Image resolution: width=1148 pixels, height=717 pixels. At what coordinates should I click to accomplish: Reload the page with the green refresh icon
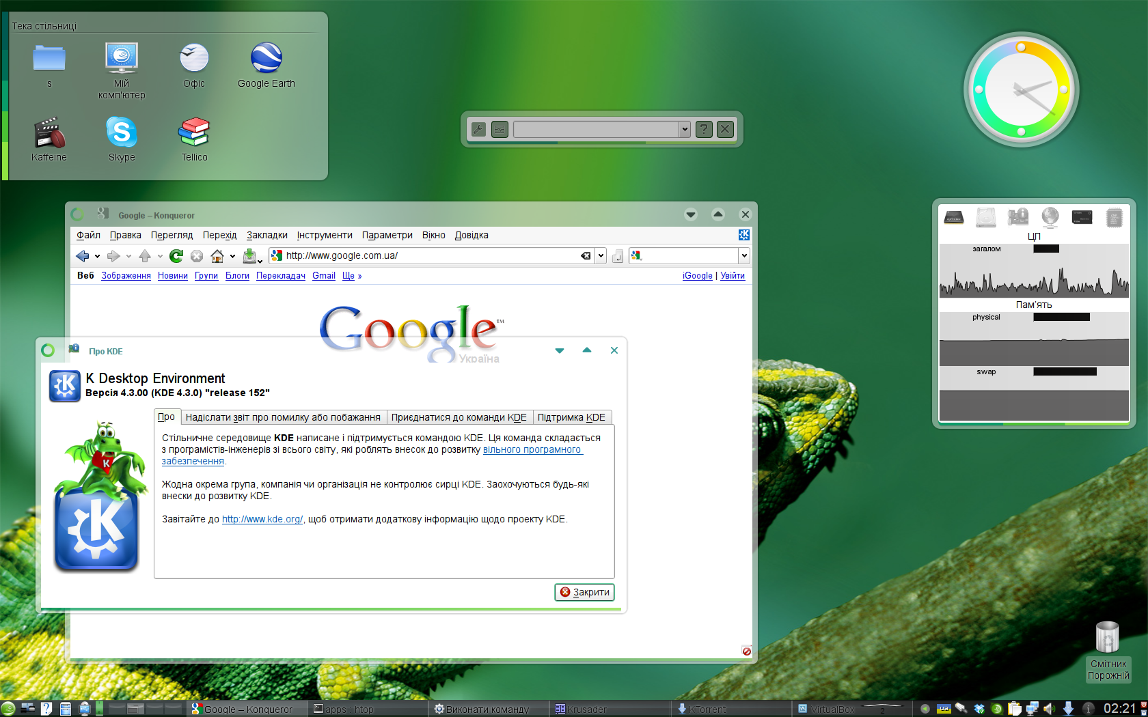176,256
